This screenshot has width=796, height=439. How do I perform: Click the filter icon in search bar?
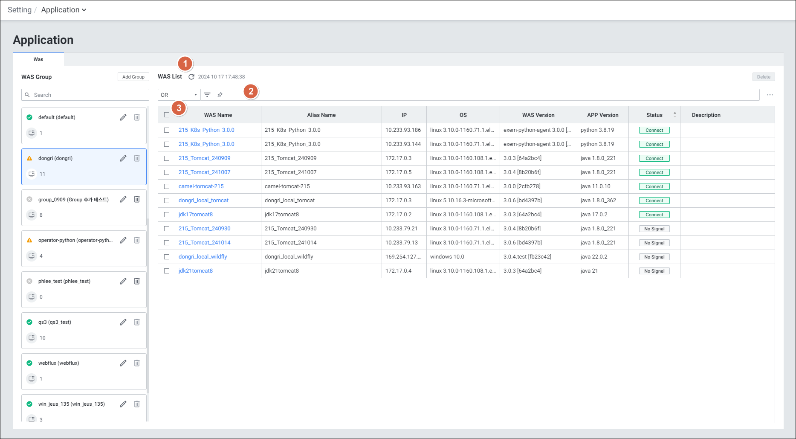207,95
